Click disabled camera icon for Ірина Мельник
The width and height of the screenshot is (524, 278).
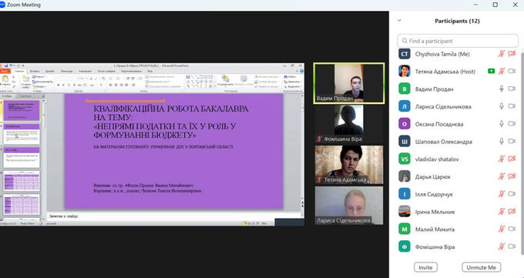[512, 211]
